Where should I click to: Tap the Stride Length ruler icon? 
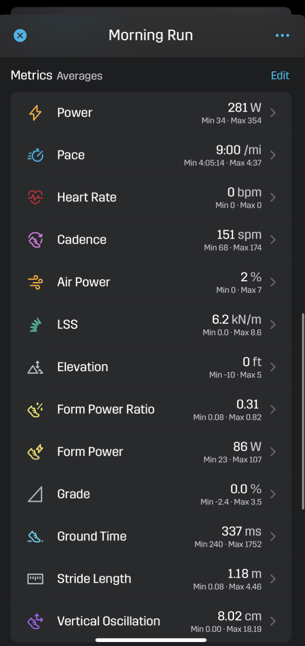[35, 579]
